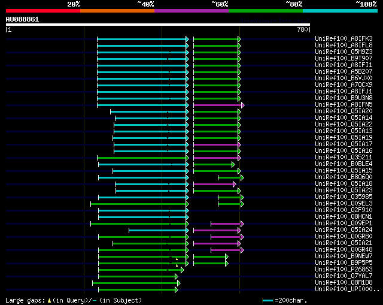Image resolution: width=383 pixels, height=305 pixels.
Task: Click the yellow gap marker in B9NEW7 row
Action: 177,259
